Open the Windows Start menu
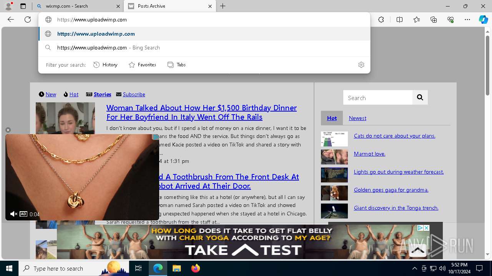The width and height of the screenshot is (492, 276). click(x=9, y=268)
